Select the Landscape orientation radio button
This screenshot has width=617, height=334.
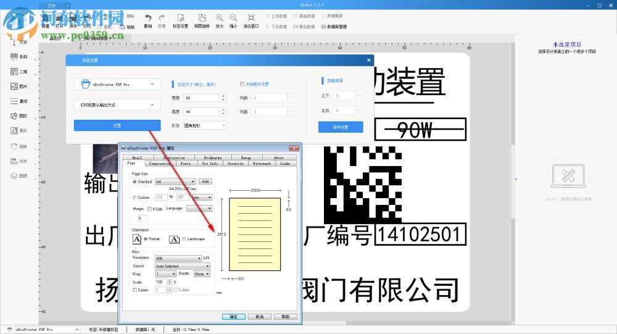184,239
